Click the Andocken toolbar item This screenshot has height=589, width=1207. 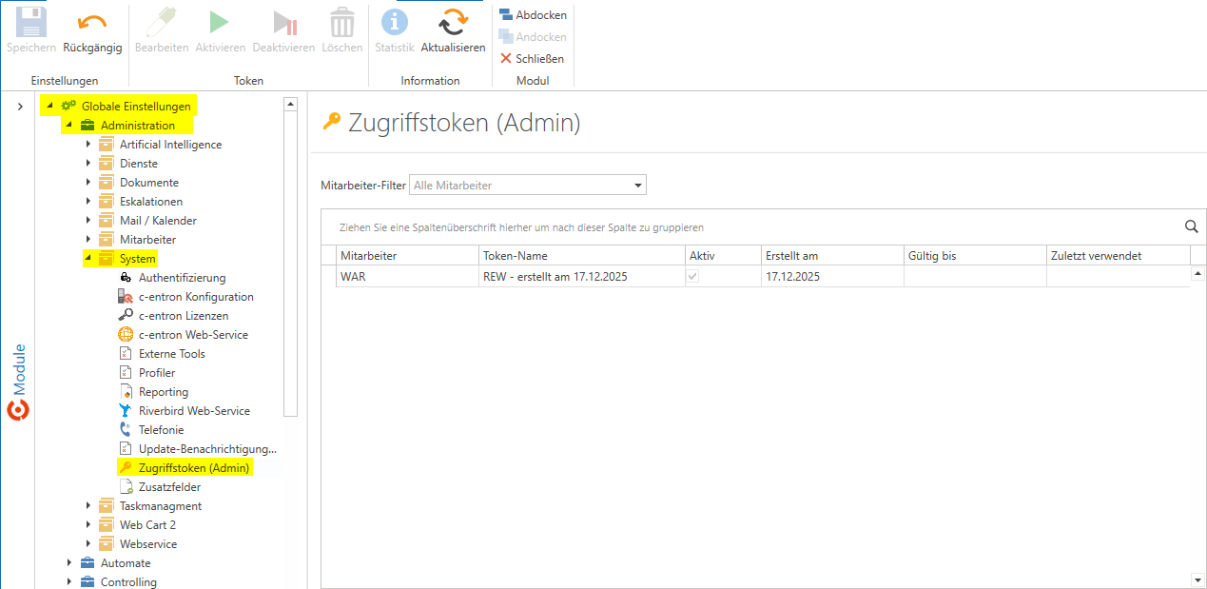coord(533,37)
